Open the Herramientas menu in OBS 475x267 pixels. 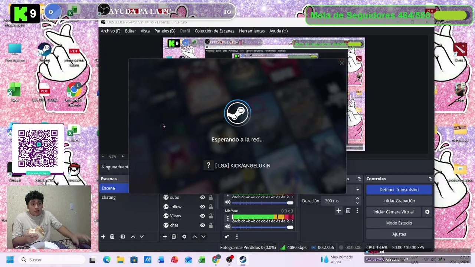tap(252, 31)
